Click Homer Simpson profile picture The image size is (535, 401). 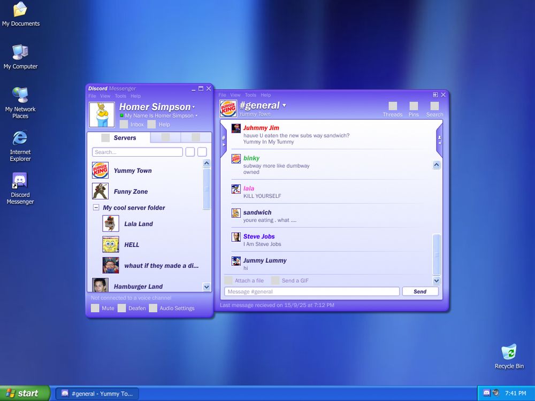pyautogui.click(x=102, y=114)
